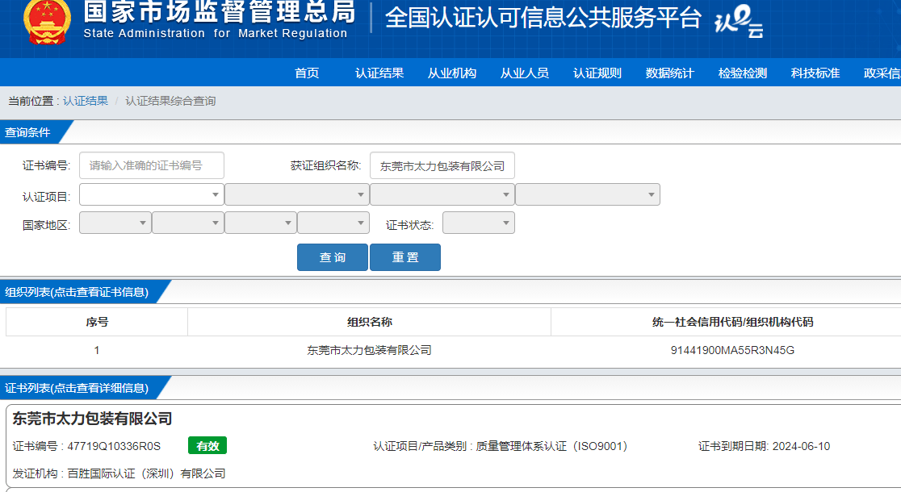Expand the first 国家地区 dropdown

tap(115, 223)
